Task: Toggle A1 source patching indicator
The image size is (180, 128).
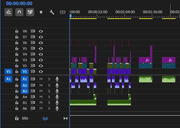Action: 8,79
